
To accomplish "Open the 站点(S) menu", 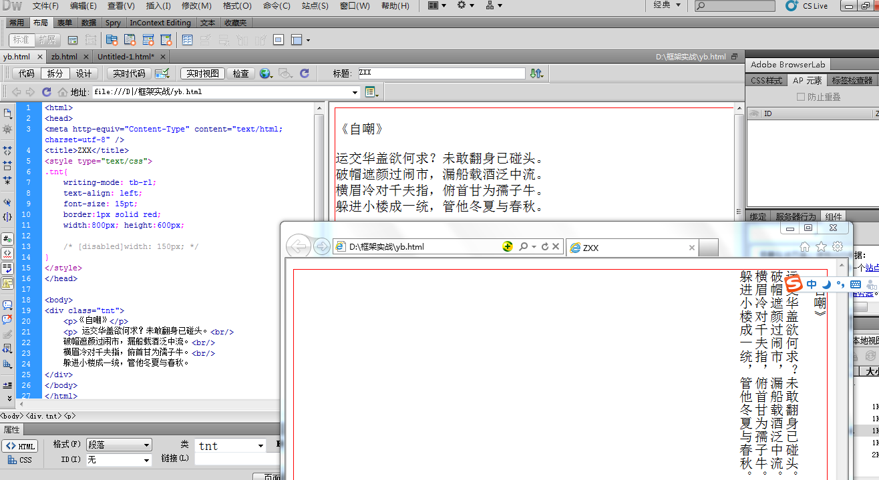I will (x=315, y=6).
